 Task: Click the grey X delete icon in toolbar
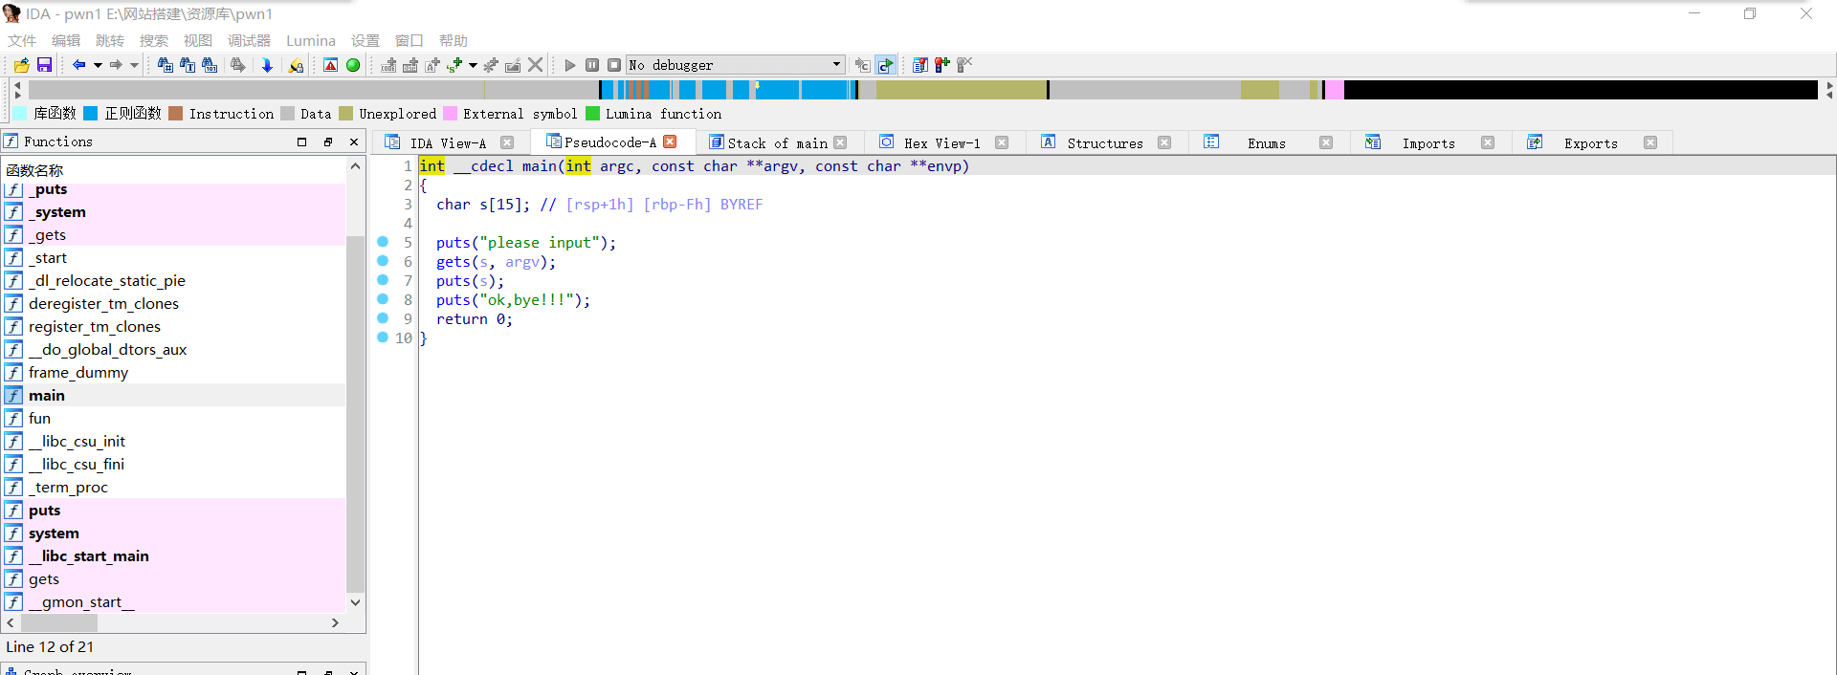(536, 65)
